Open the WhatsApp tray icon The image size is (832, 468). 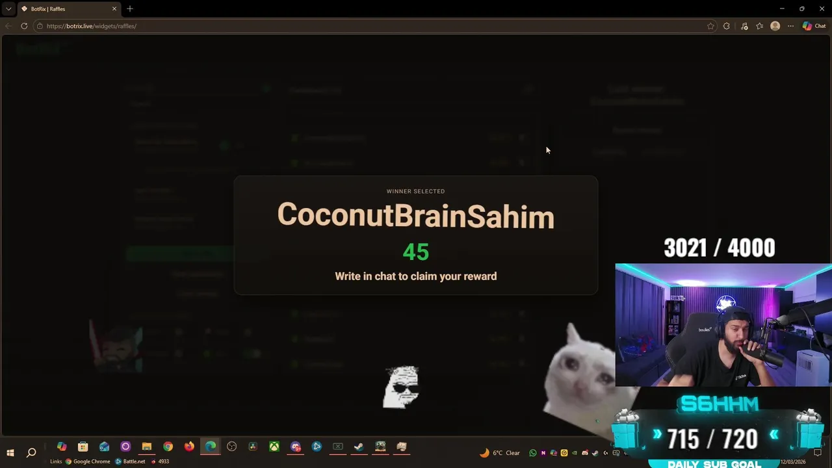tap(533, 453)
